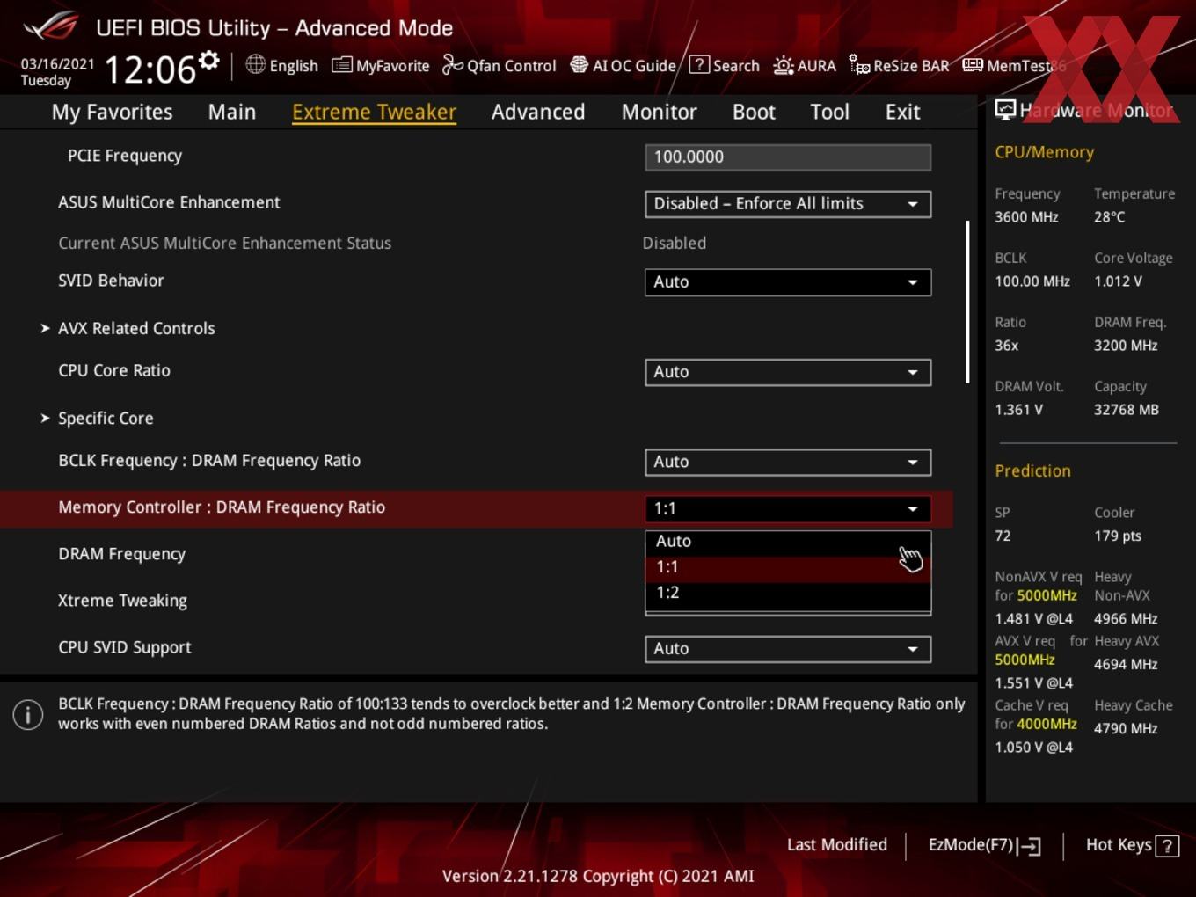The width and height of the screenshot is (1196, 897).
Task: Click the English language button
Action: click(282, 65)
